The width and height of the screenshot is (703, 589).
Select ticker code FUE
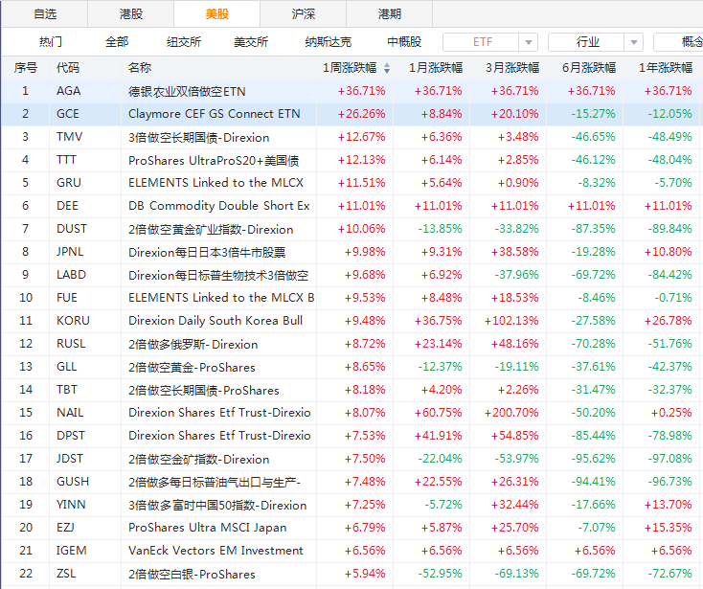click(67, 298)
